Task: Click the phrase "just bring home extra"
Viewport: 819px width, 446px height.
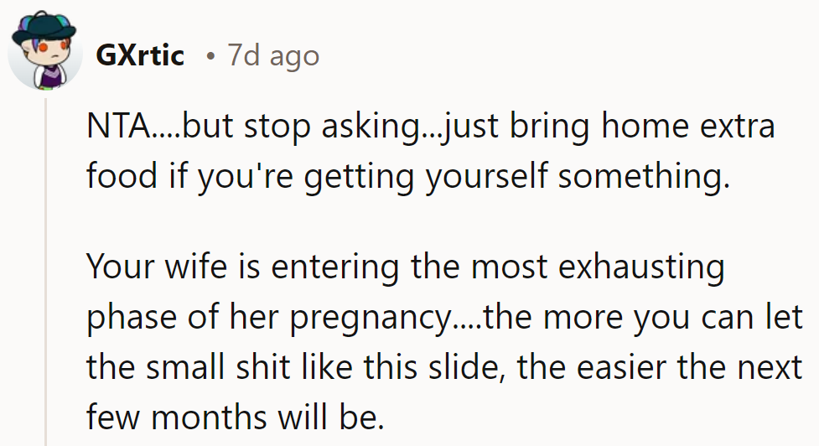Action: click(x=608, y=127)
